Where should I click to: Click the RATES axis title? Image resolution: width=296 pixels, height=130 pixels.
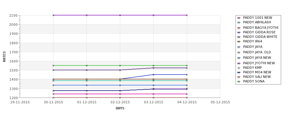coord(4,57)
